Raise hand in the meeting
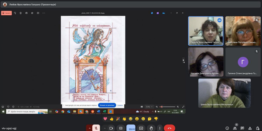The width and height of the screenshot is (262, 131). pos(151,128)
